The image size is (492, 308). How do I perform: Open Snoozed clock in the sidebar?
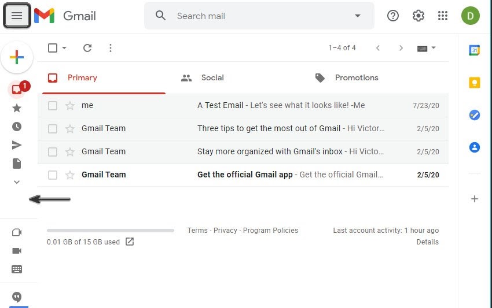17,127
